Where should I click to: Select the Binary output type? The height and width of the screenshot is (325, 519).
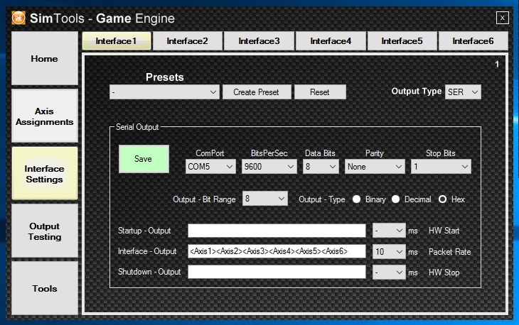coord(356,199)
